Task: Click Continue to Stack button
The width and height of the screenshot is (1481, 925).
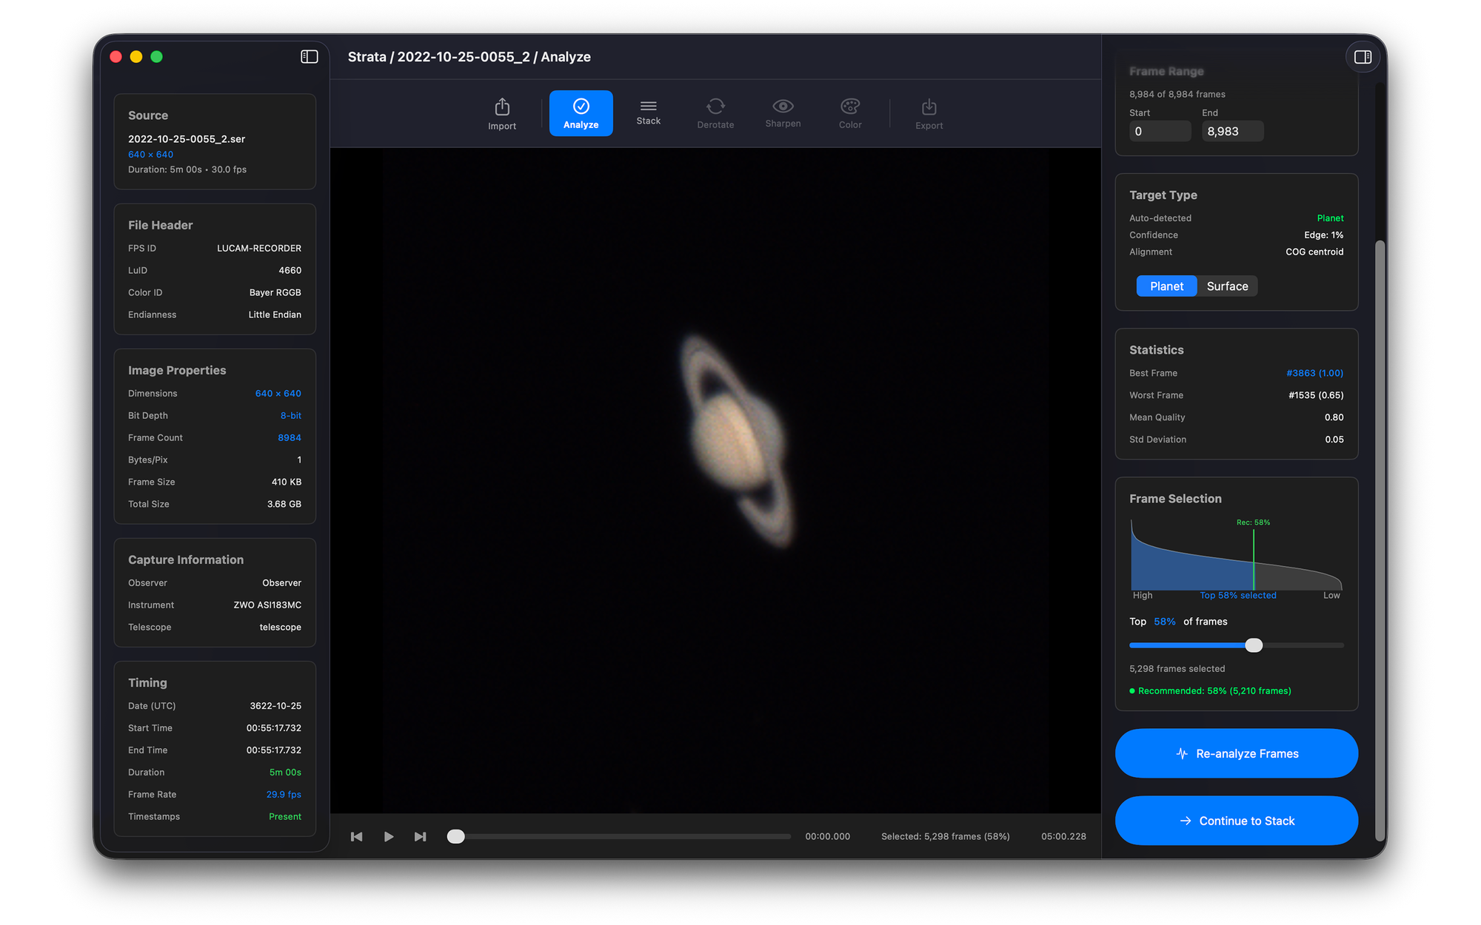Action: [1236, 821]
